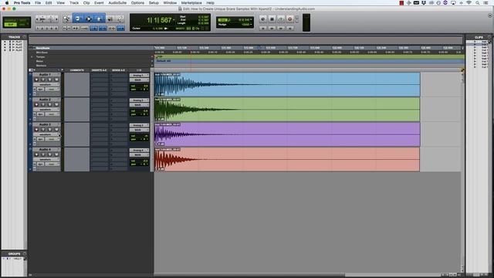Open Audio 2 output path selector
Viewport: 494px width, 278px height.
pos(139,105)
